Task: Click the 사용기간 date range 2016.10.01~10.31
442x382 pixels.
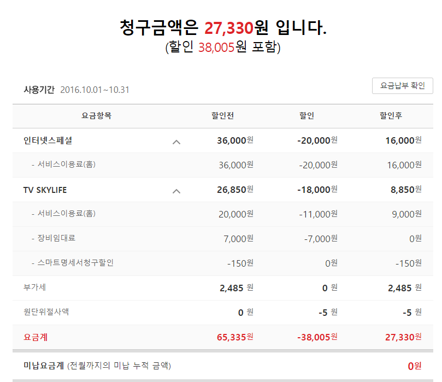Action: click(x=95, y=90)
